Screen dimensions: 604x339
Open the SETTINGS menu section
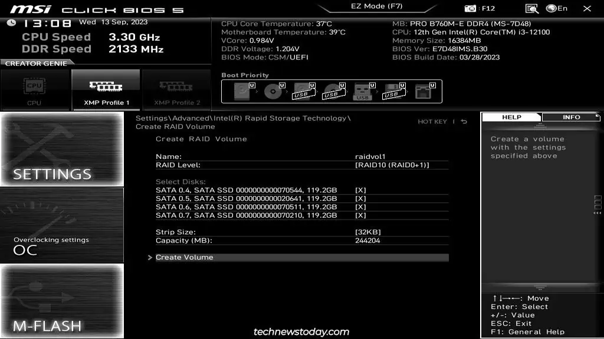tap(62, 149)
